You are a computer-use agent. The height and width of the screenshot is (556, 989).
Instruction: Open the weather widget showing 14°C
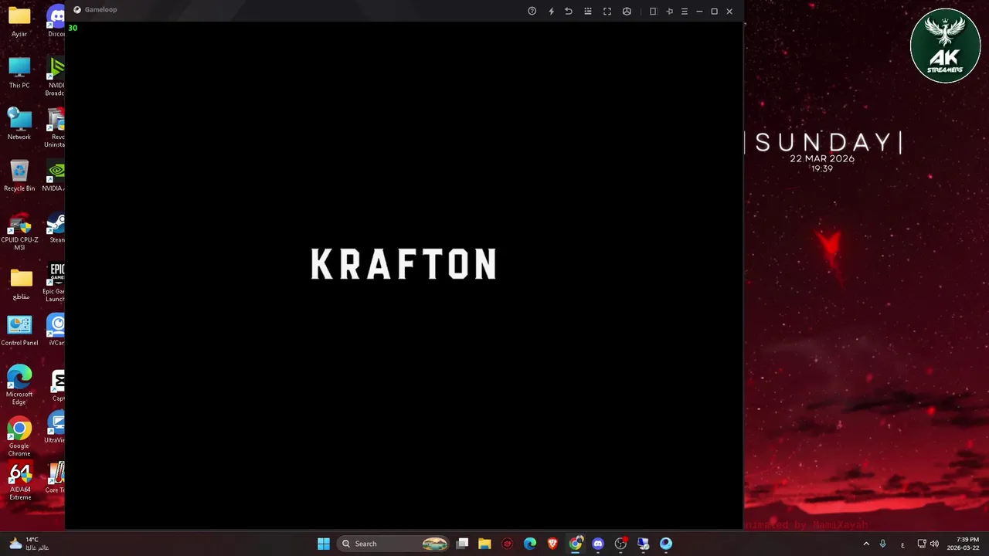point(29,544)
